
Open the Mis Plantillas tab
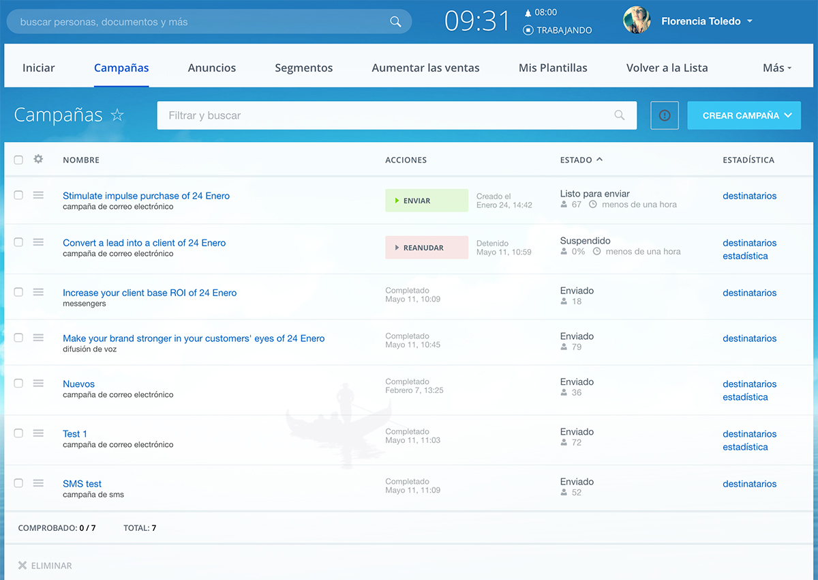[553, 68]
